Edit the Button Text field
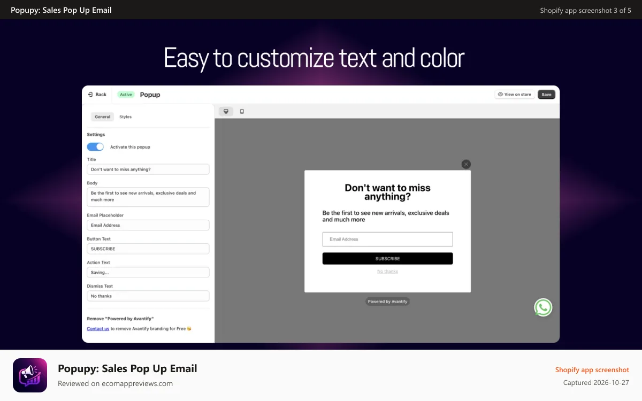This screenshot has width=642, height=401. click(148, 249)
